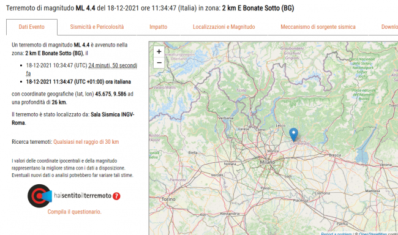Open the Download tab
The height and width of the screenshot is (235, 398).
pos(389,27)
